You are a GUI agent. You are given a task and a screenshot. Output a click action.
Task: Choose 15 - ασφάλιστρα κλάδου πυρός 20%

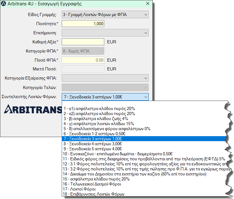(x=144, y=179)
